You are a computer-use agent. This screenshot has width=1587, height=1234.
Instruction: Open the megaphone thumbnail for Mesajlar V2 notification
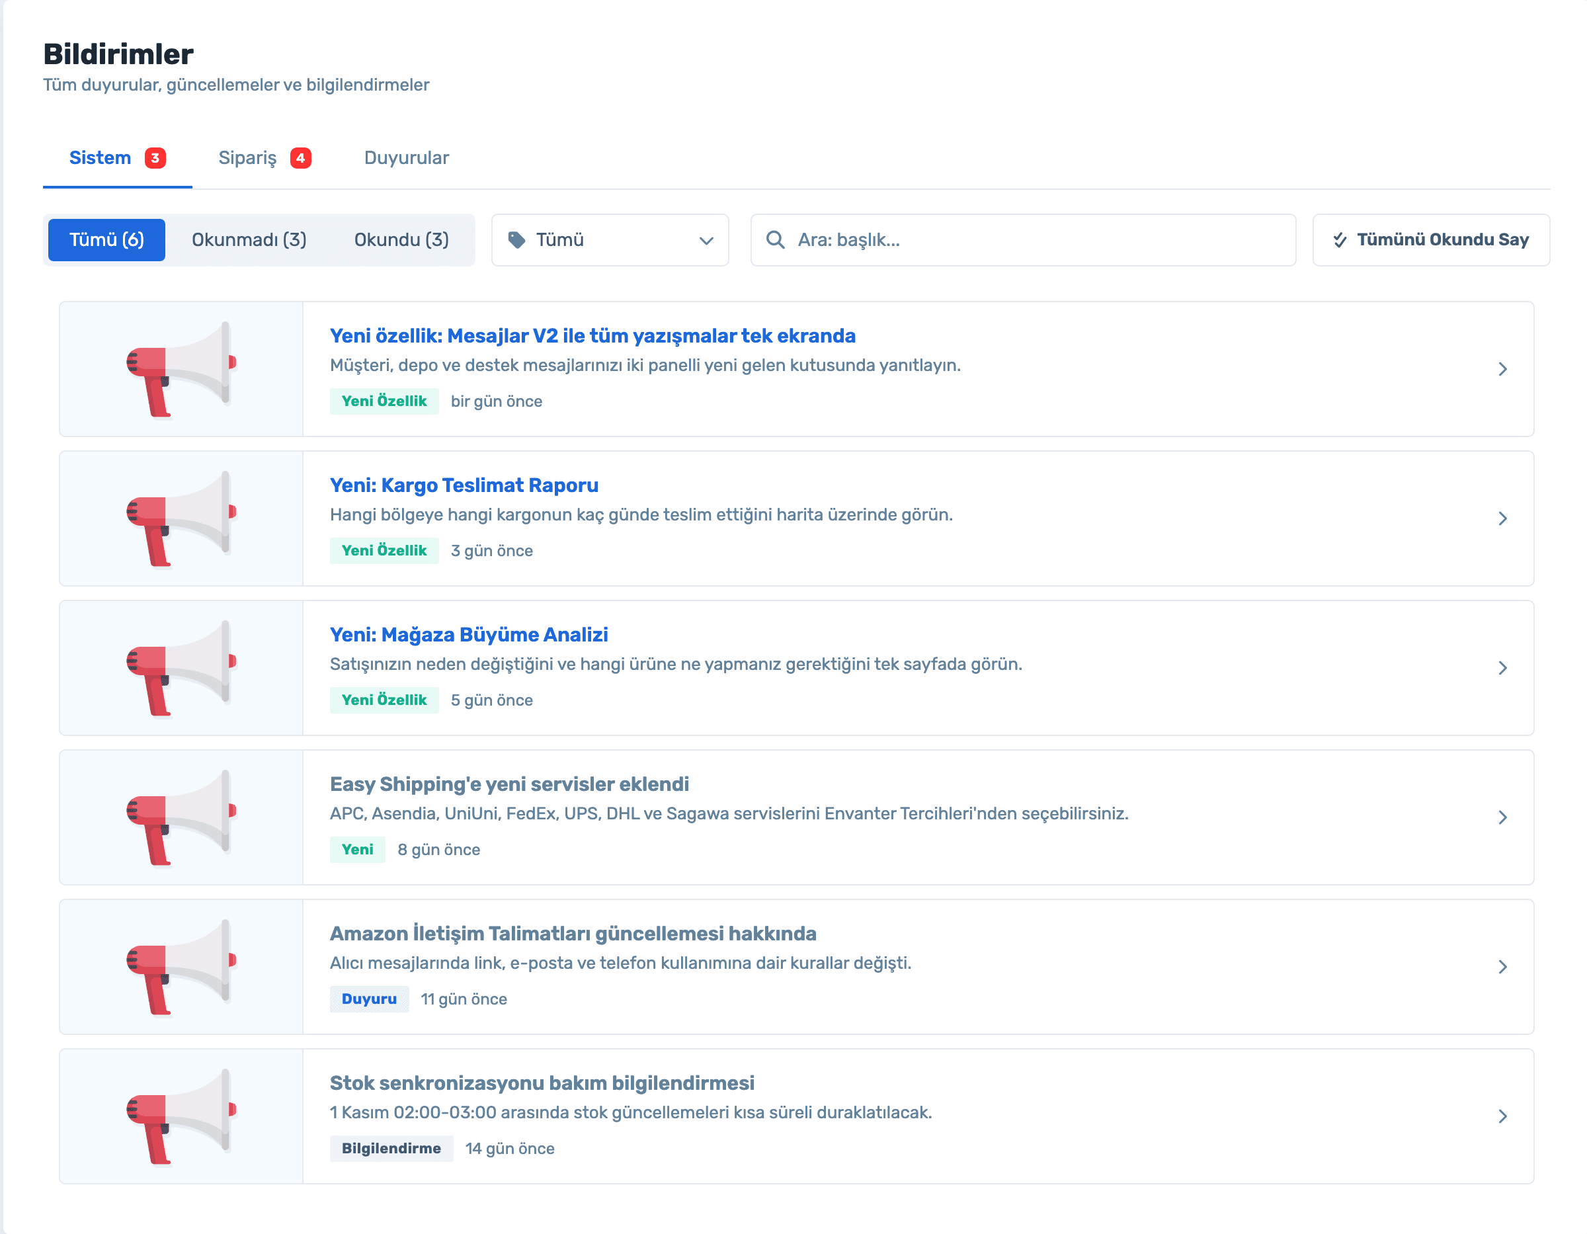tap(182, 369)
